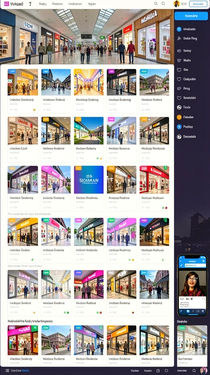This screenshot has width=210, height=375.
Task: Click the outlined button at top right
Action: click(x=198, y=4)
